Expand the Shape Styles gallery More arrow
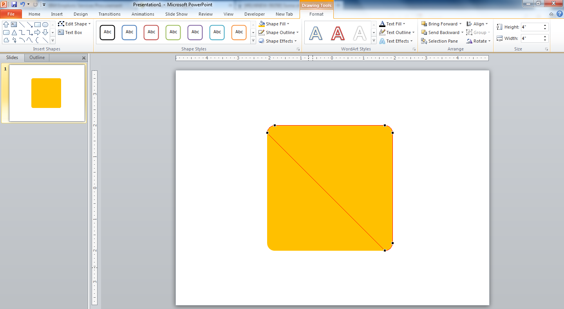The image size is (564, 309). (x=253, y=41)
